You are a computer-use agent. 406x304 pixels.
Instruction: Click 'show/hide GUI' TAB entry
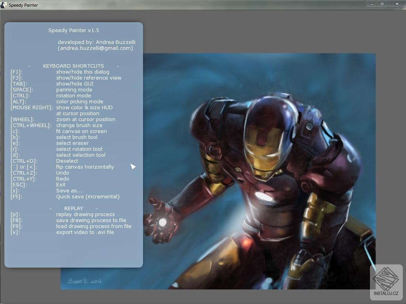pos(74,84)
